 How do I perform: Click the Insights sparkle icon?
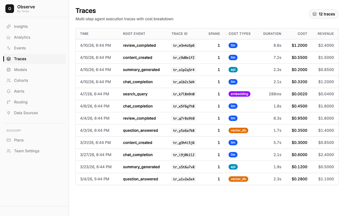9,26
